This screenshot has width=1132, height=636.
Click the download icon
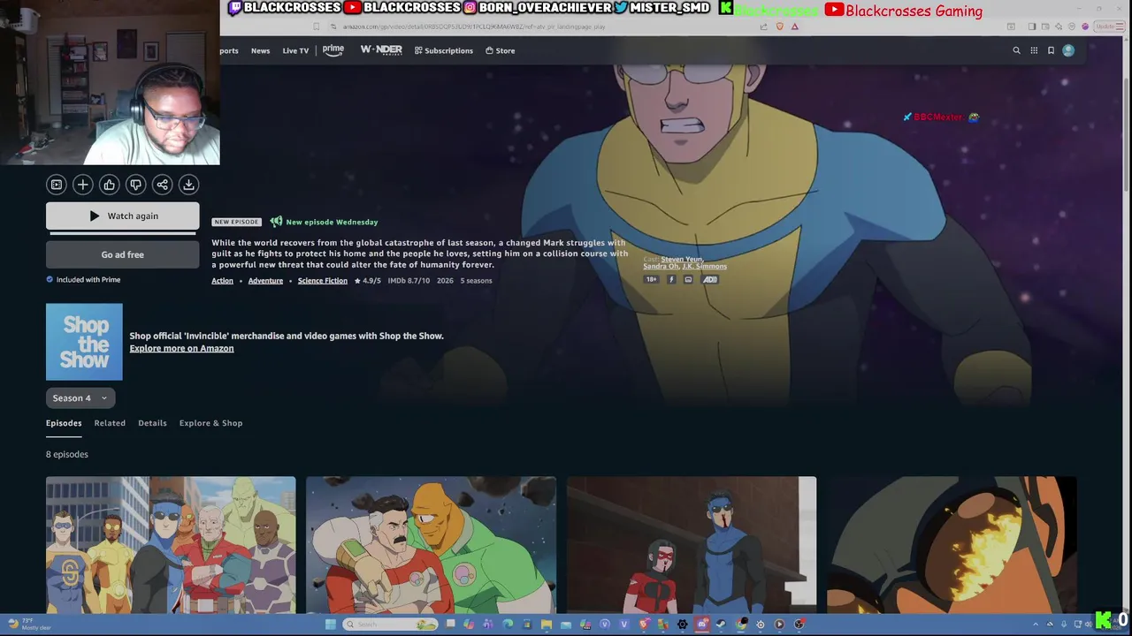coord(188,185)
